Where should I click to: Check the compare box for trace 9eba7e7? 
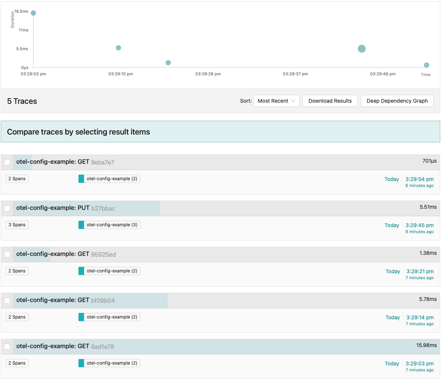(7, 162)
